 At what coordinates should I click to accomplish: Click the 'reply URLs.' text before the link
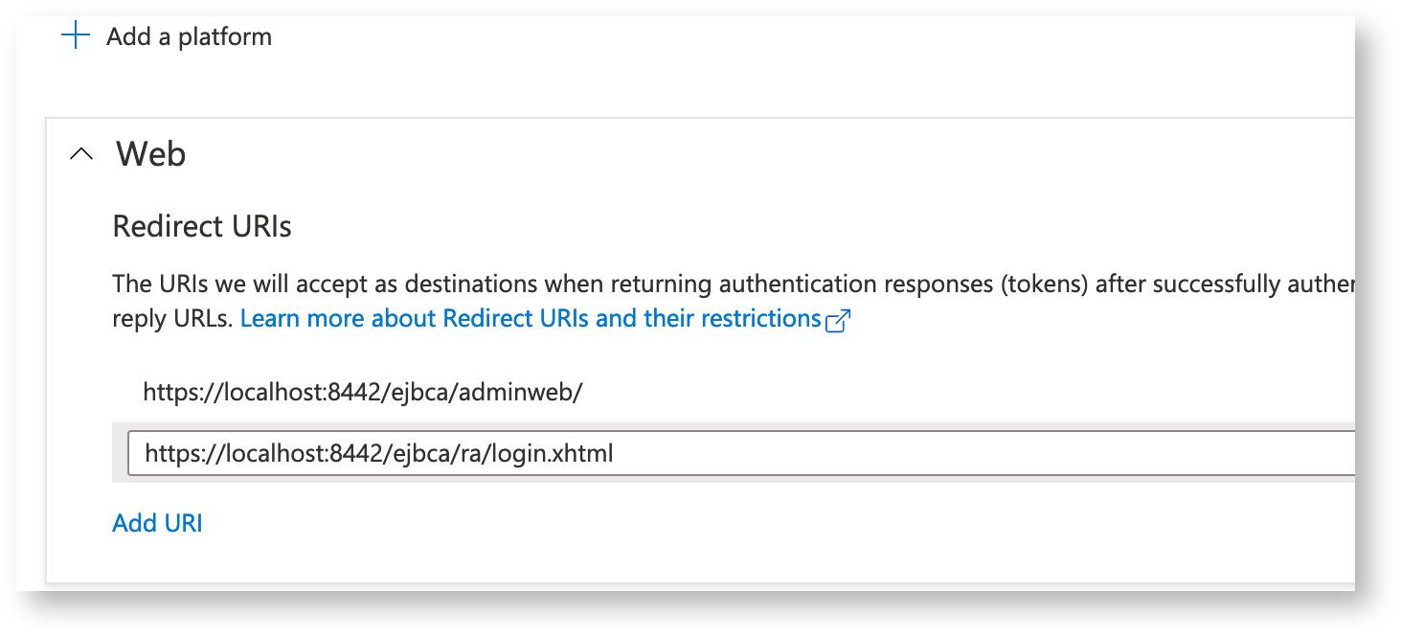click(172, 319)
